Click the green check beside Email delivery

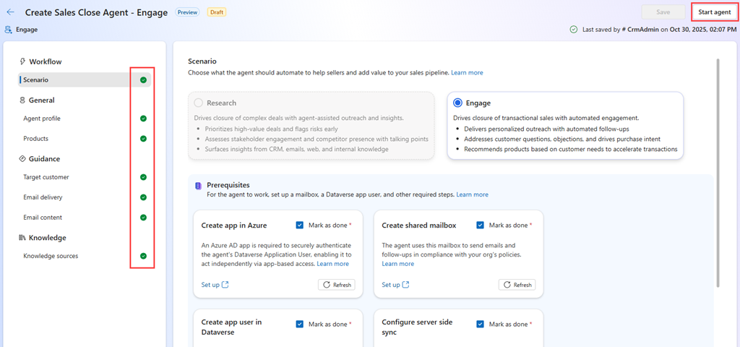point(144,197)
